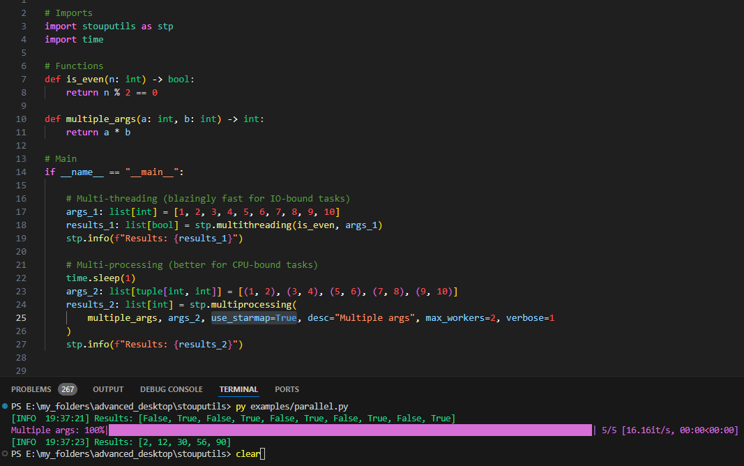Click 'multiprocessing(' call on line 24
744x466 pixels.
coord(254,305)
